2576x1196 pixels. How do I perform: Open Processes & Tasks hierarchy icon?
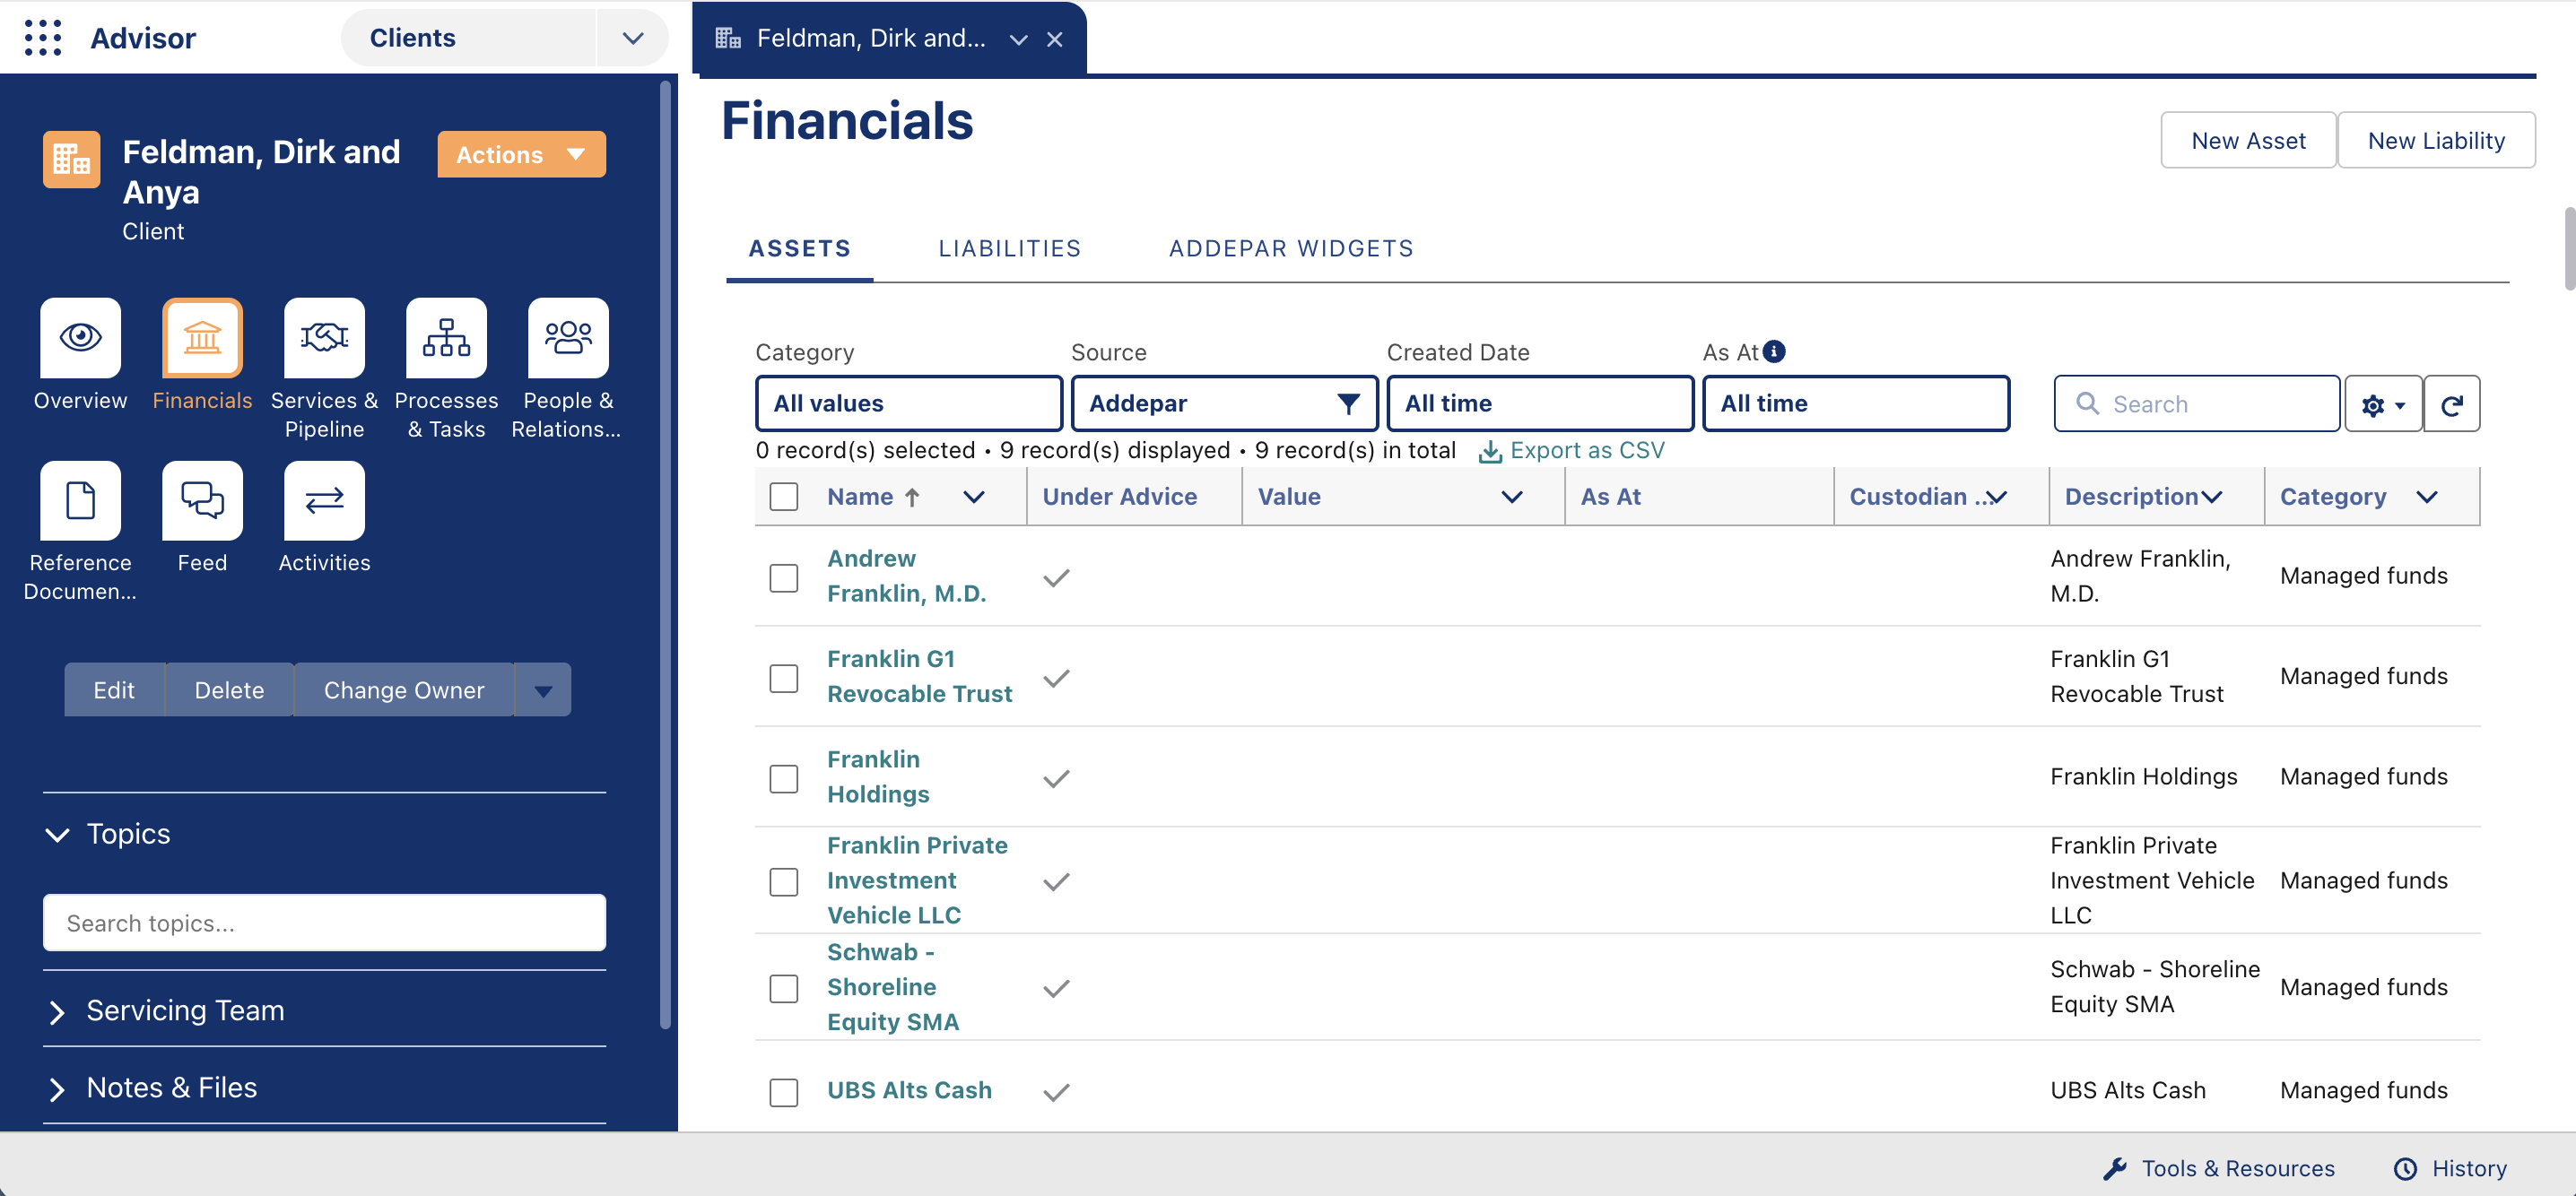(446, 338)
